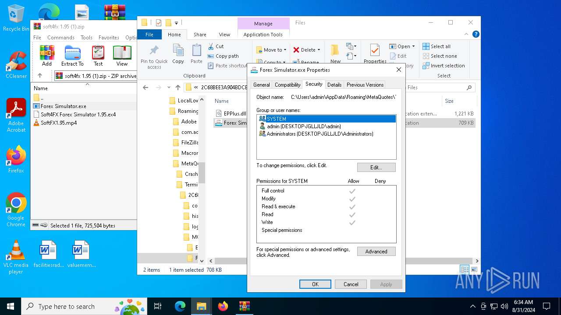Viewport: 561px width, 315px height.
Task: Open Firefox from taskbar
Action: click(223, 306)
